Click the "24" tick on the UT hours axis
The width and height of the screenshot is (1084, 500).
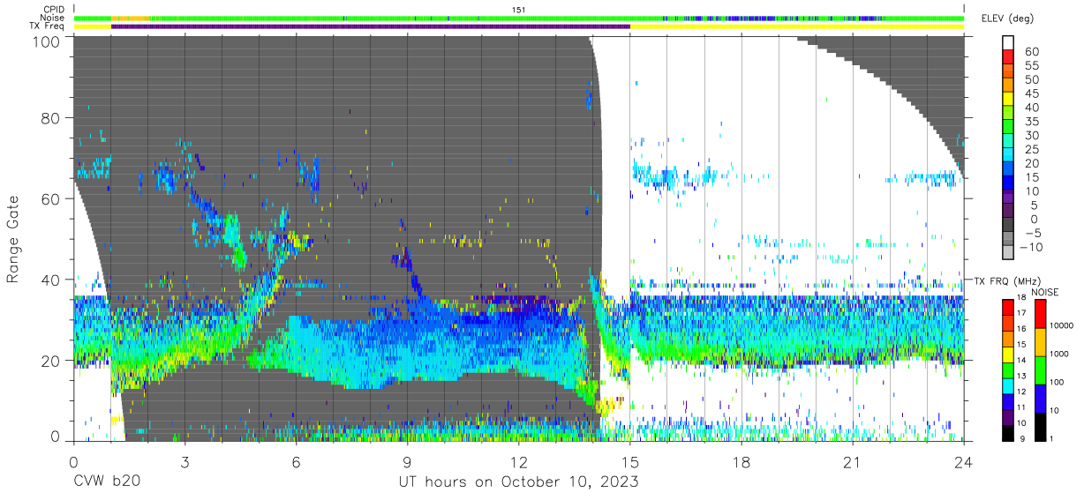click(x=964, y=462)
